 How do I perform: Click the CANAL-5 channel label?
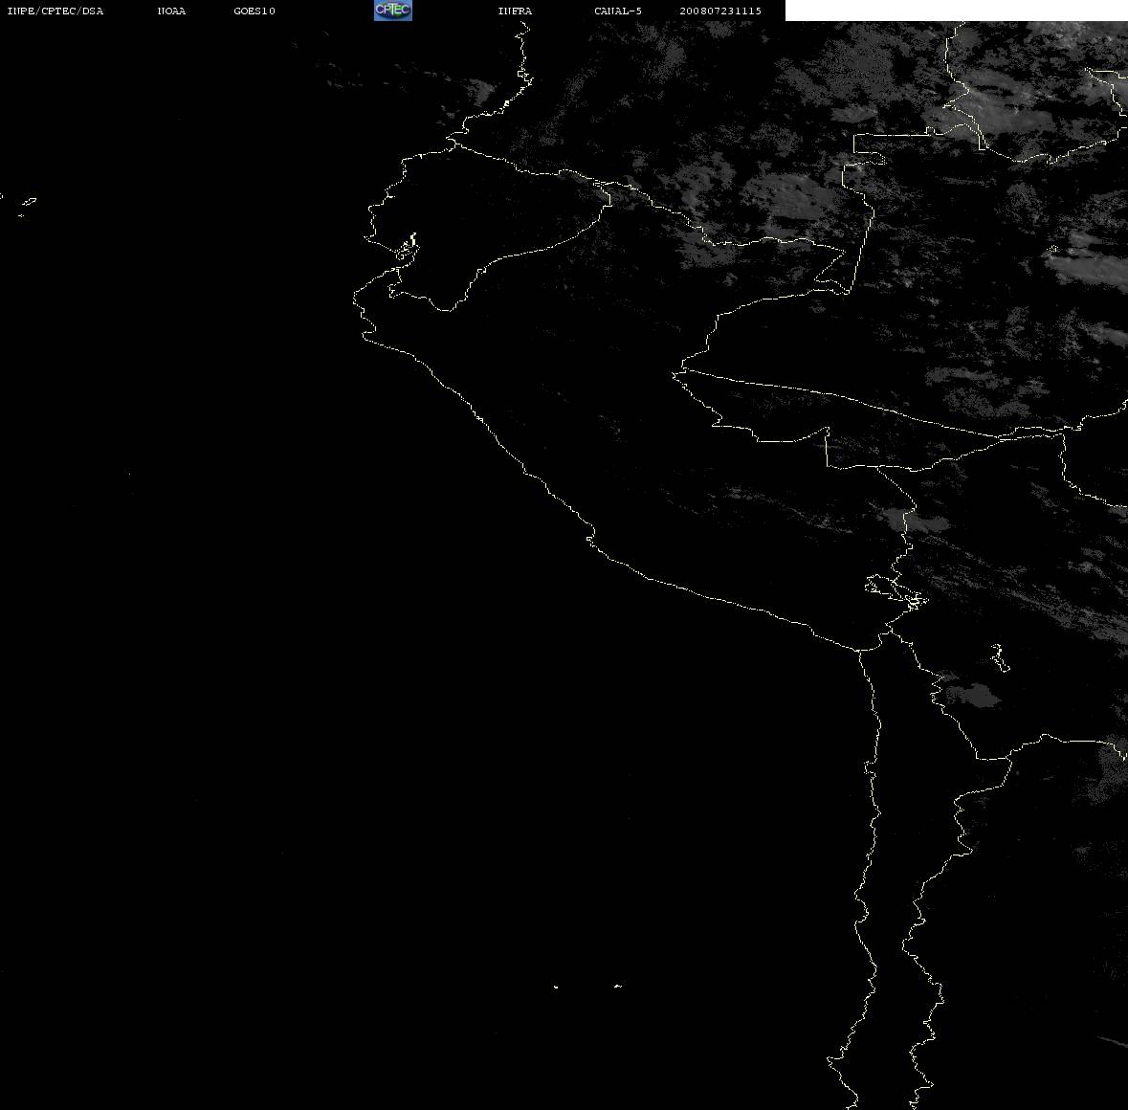618,11
